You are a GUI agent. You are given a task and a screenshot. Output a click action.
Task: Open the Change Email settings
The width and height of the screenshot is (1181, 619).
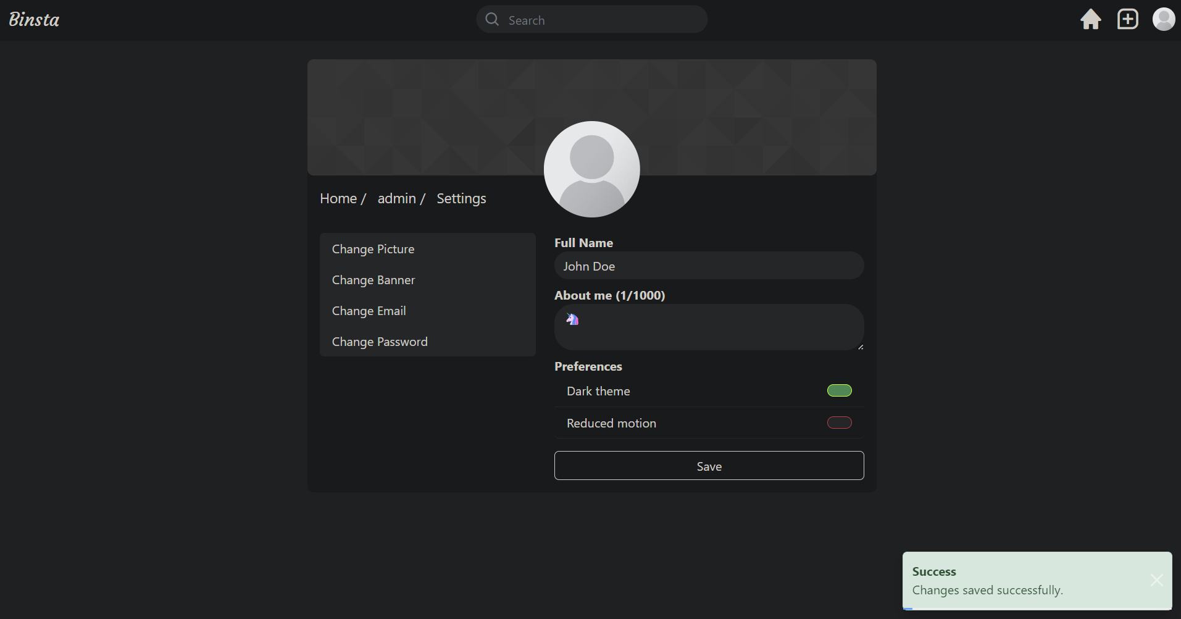point(369,311)
